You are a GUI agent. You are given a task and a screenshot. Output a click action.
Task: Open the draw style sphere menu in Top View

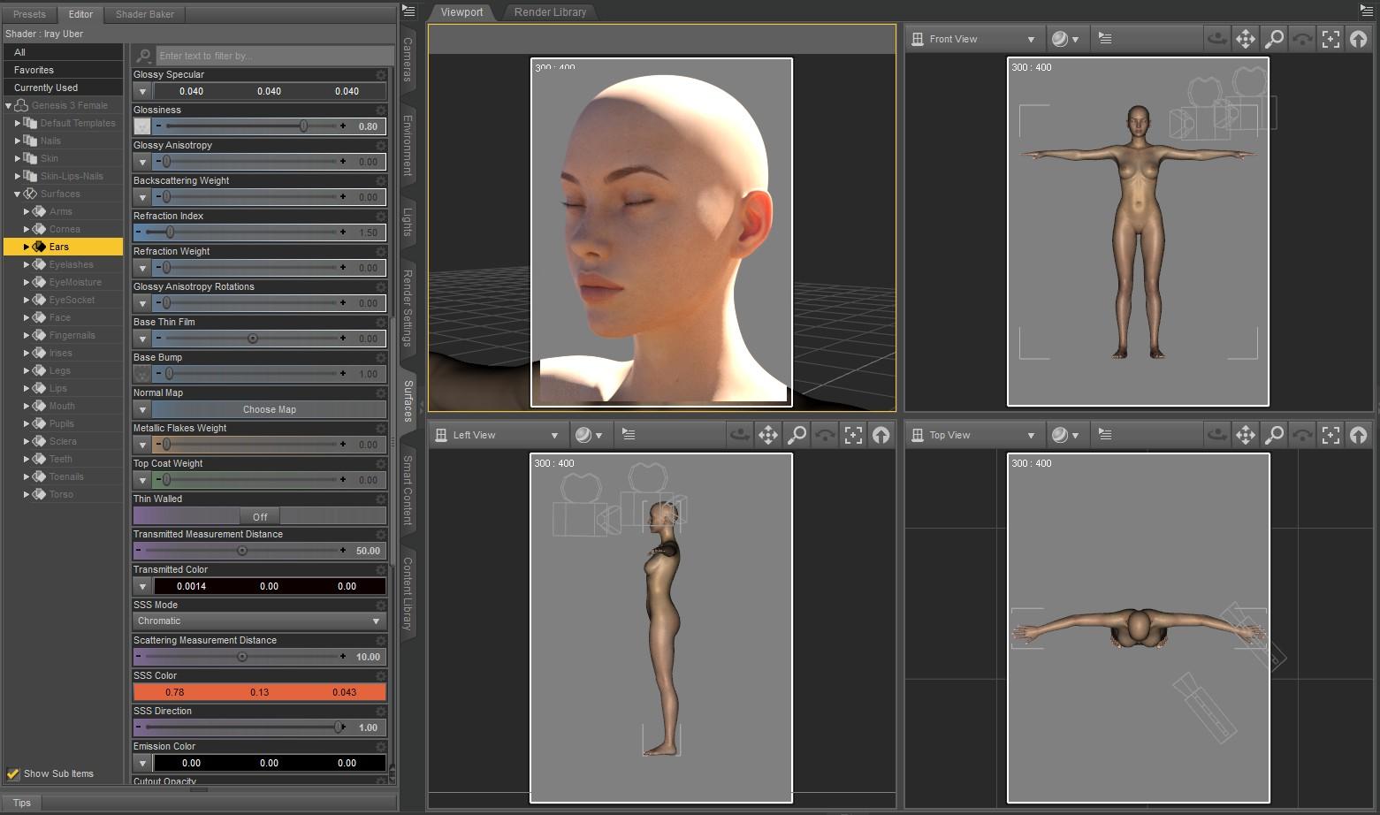click(x=1064, y=435)
